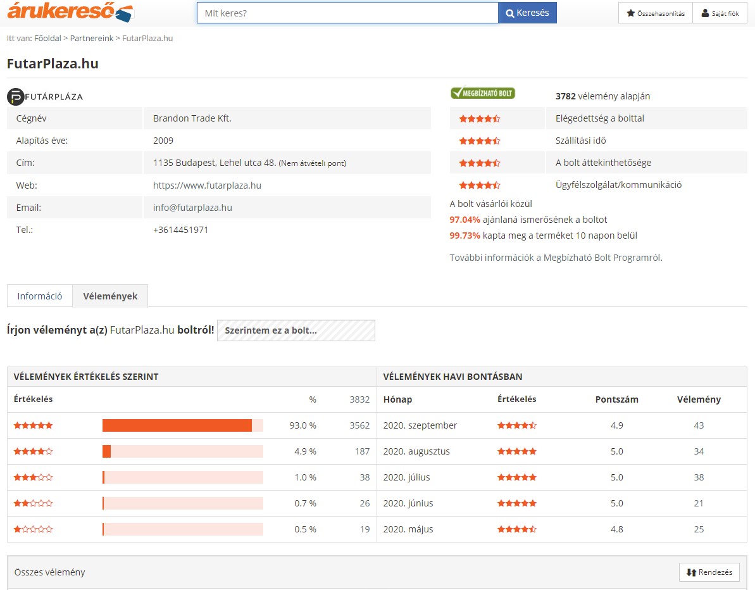Click Vélemény column header
Image resolution: width=755 pixels, height=590 pixels.
pyautogui.click(x=699, y=399)
